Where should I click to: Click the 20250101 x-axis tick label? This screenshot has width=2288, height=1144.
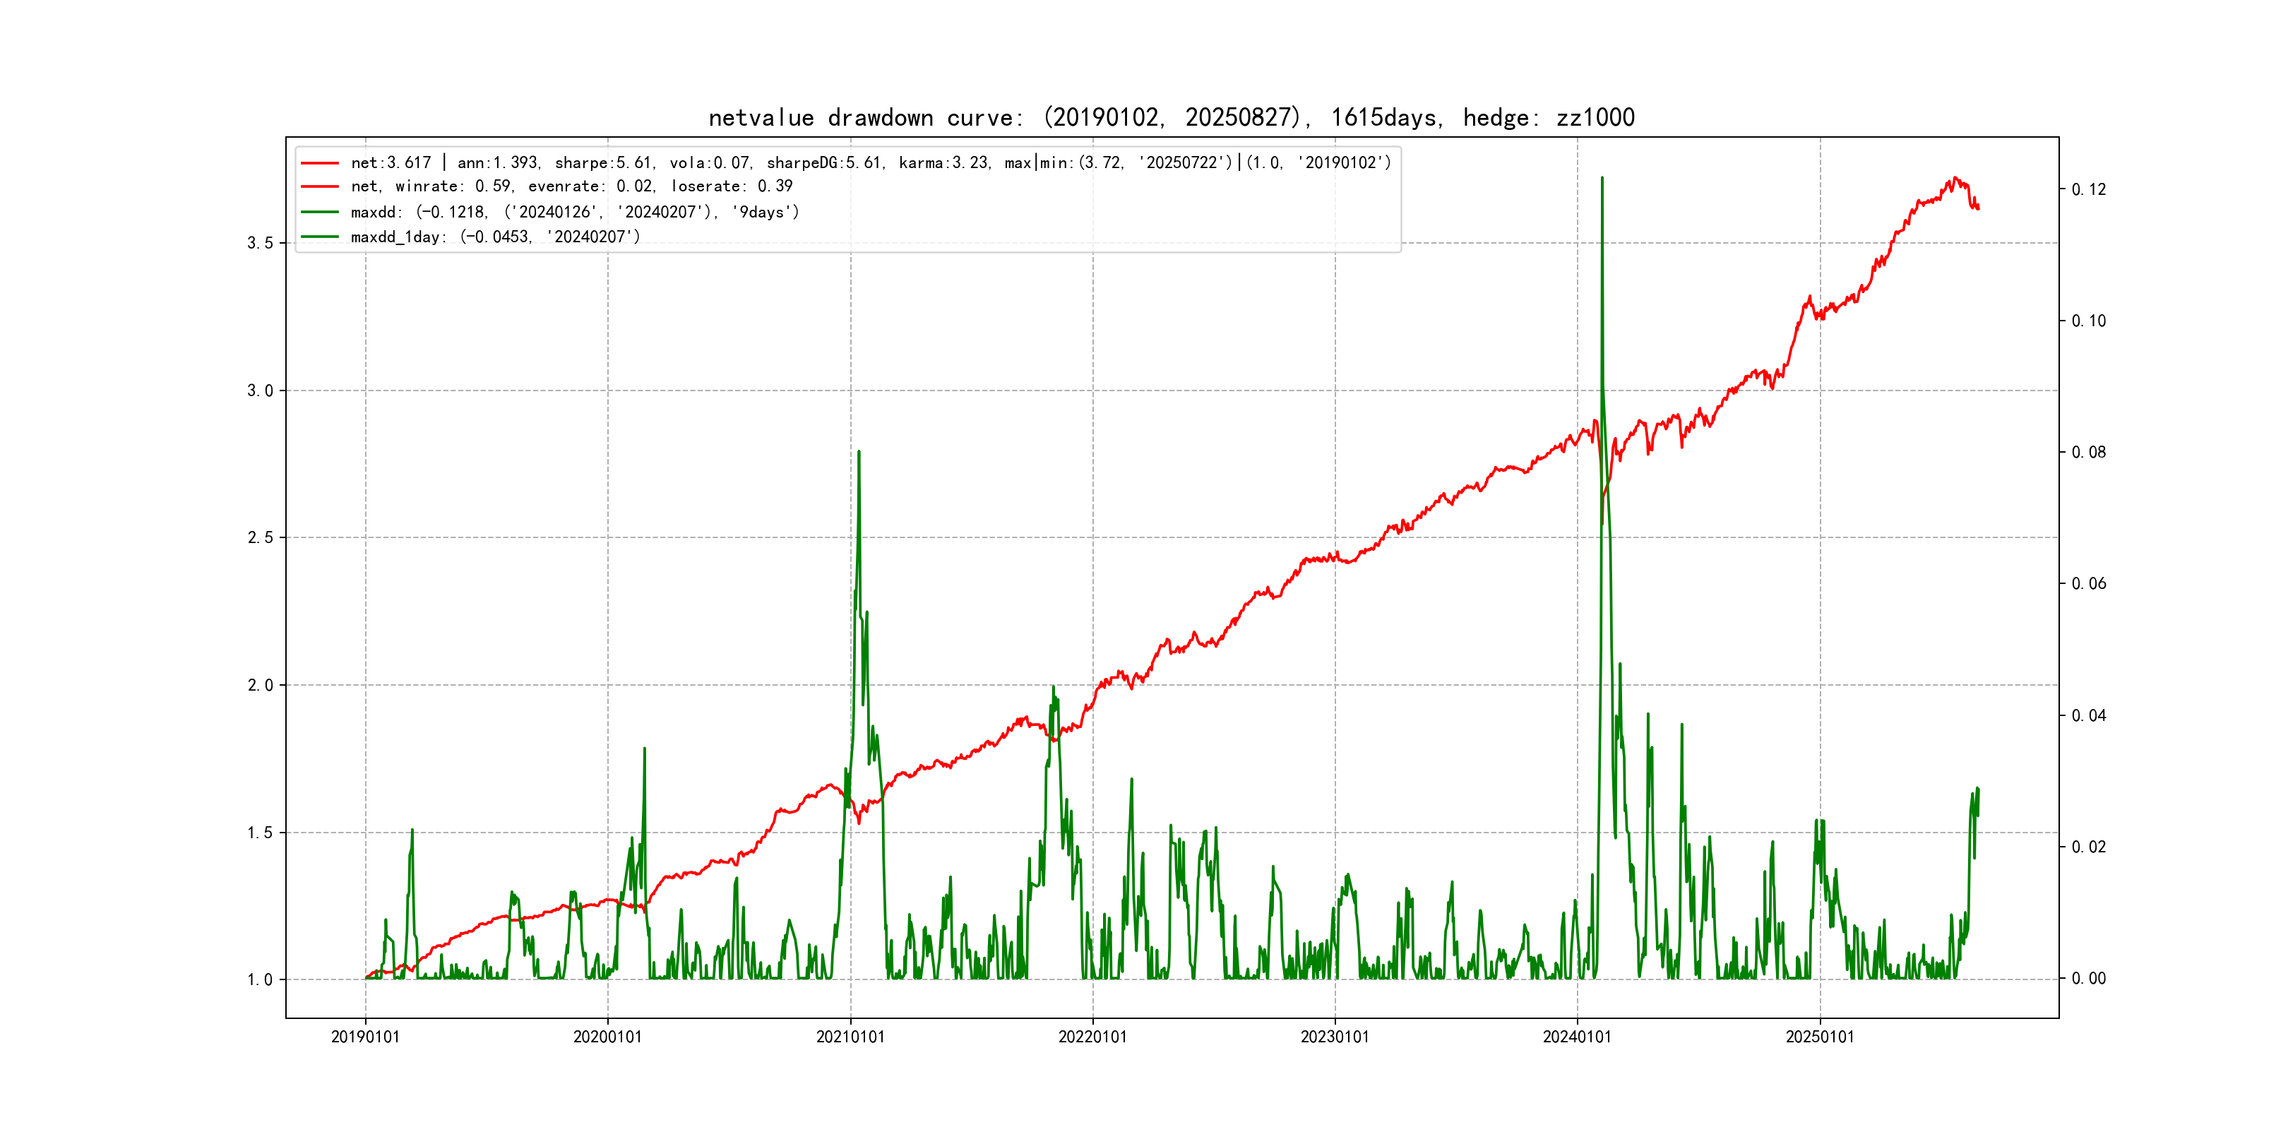[x=1820, y=1037]
